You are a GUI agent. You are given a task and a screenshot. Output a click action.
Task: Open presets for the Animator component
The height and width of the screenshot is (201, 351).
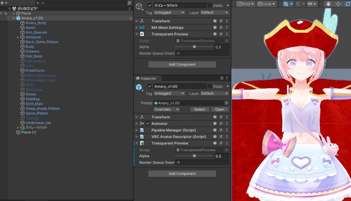pyautogui.click(x=221, y=124)
